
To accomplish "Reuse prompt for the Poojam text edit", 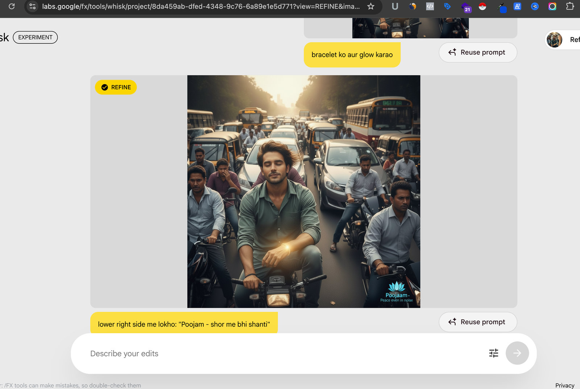I will pyautogui.click(x=478, y=322).
